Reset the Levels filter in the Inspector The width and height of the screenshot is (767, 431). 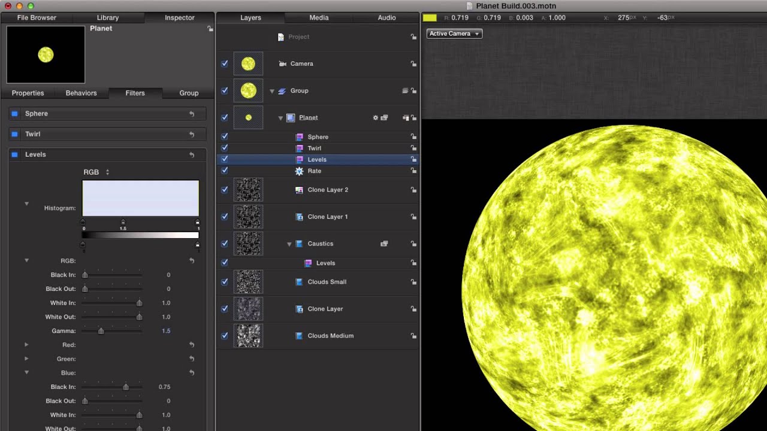point(192,155)
